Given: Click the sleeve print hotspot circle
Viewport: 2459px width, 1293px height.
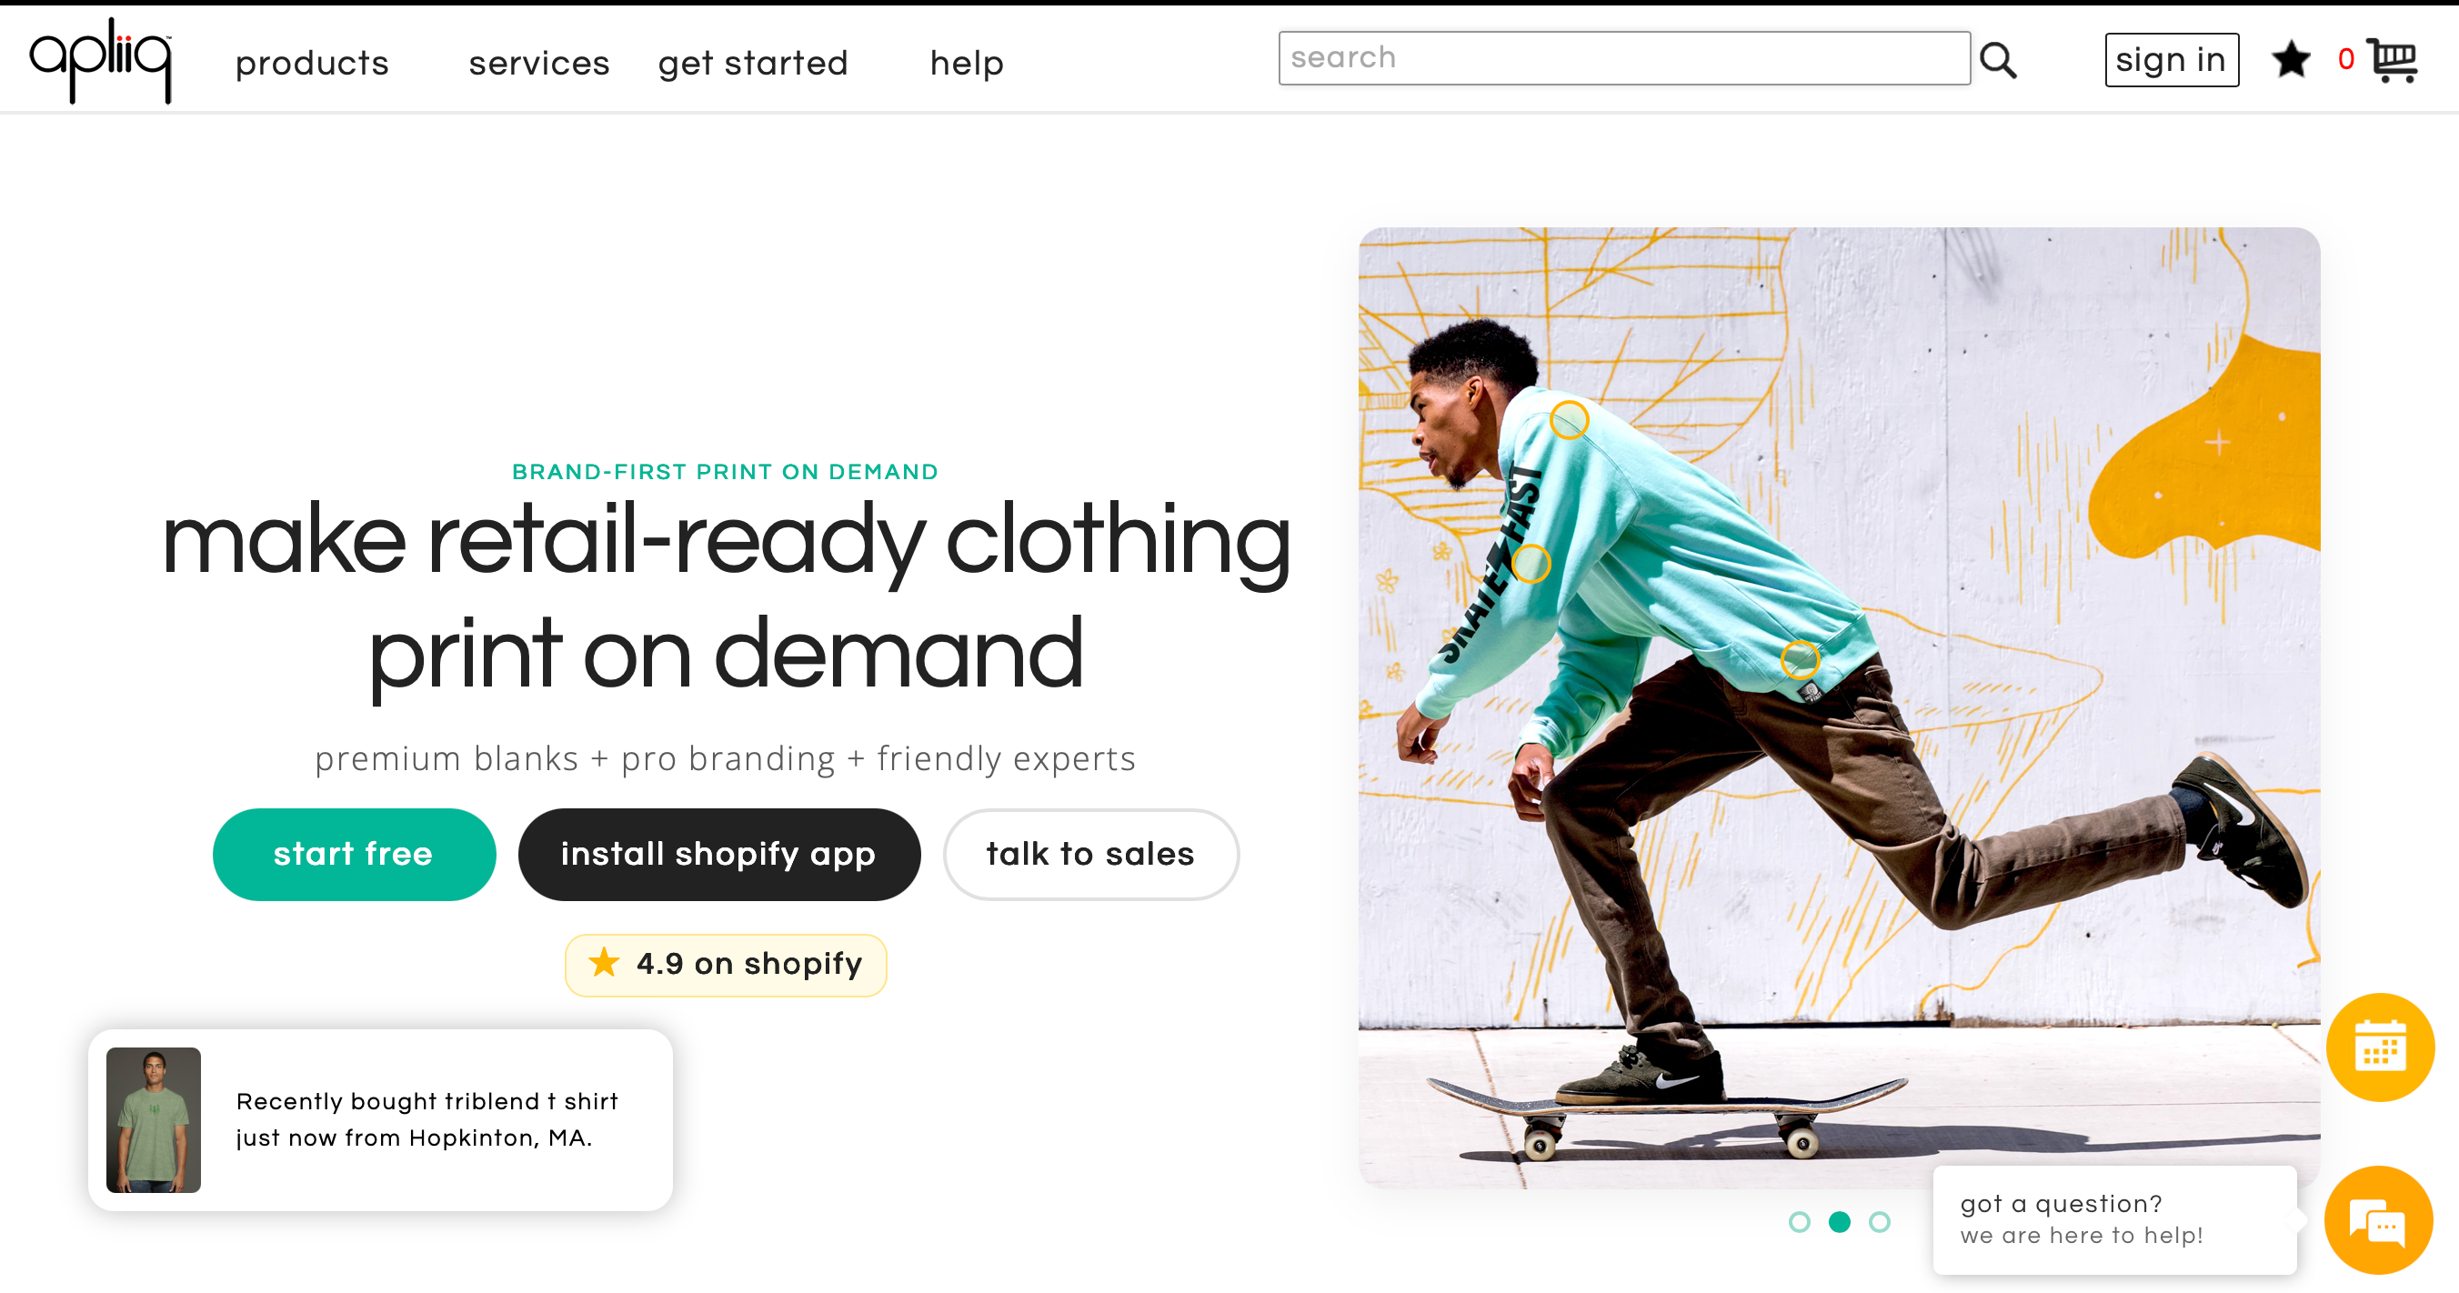Looking at the screenshot, I should (1531, 563).
